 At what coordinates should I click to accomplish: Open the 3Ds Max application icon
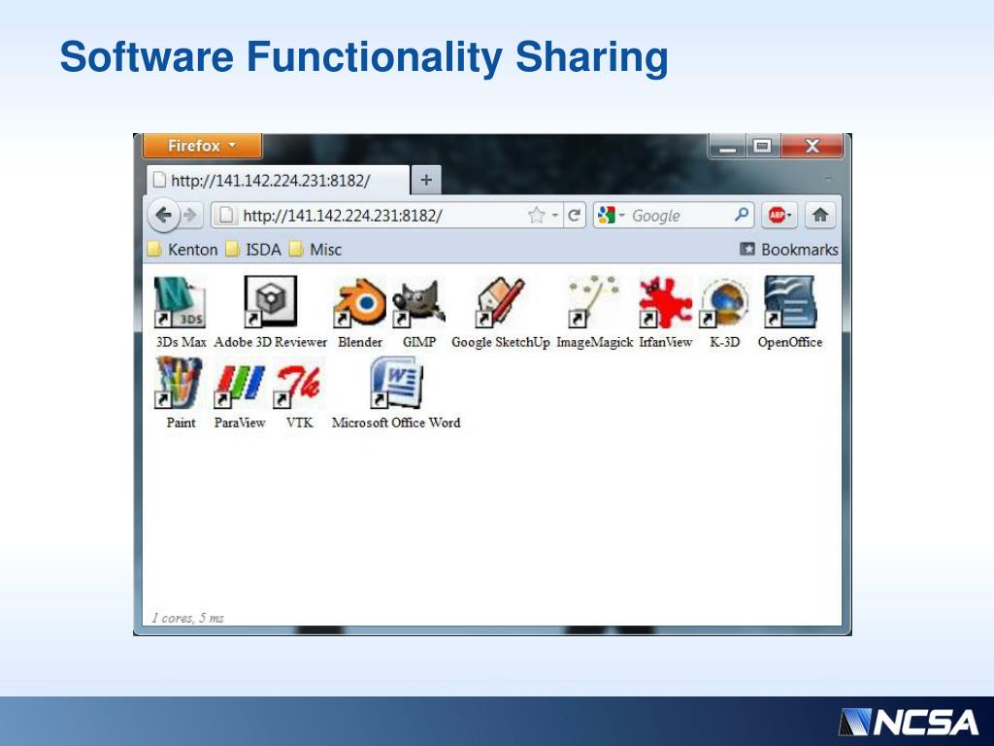coord(180,302)
